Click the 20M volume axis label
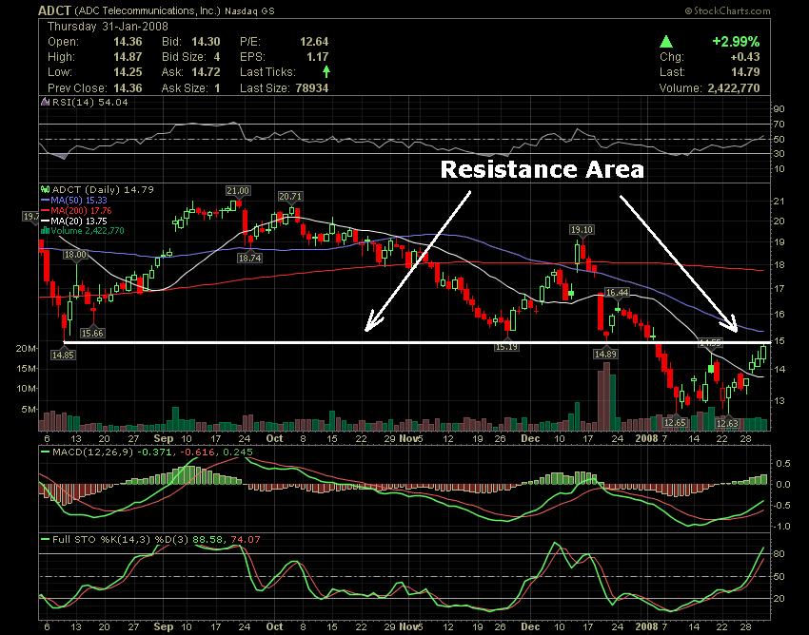Viewport: 809px width, 635px height. [27, 349]
